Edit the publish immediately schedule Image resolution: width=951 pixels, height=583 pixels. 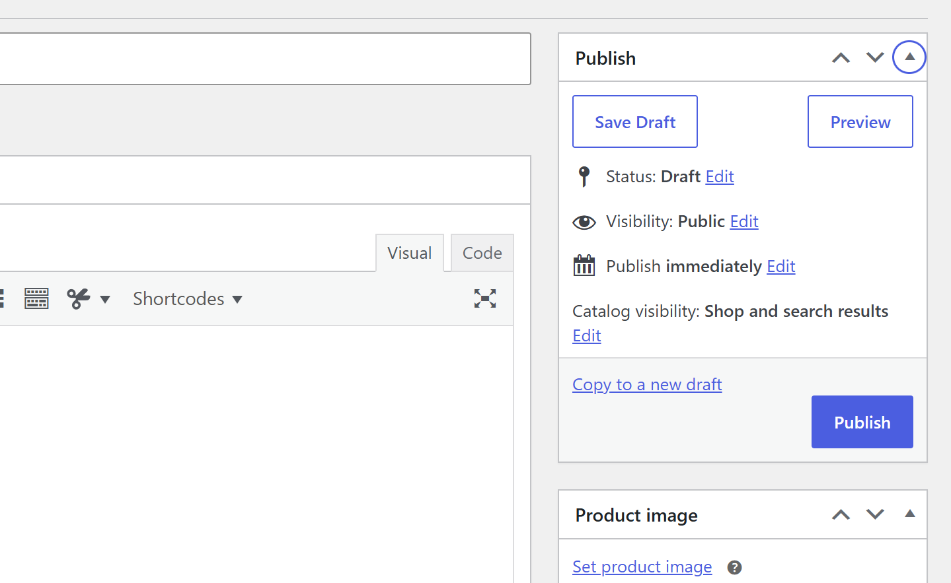click(780, 266)
